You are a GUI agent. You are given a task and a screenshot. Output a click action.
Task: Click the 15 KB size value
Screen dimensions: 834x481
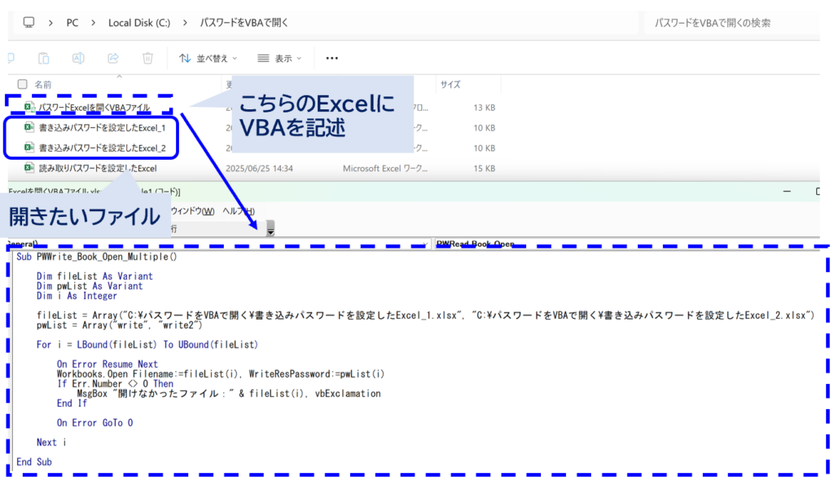point(484,168)
